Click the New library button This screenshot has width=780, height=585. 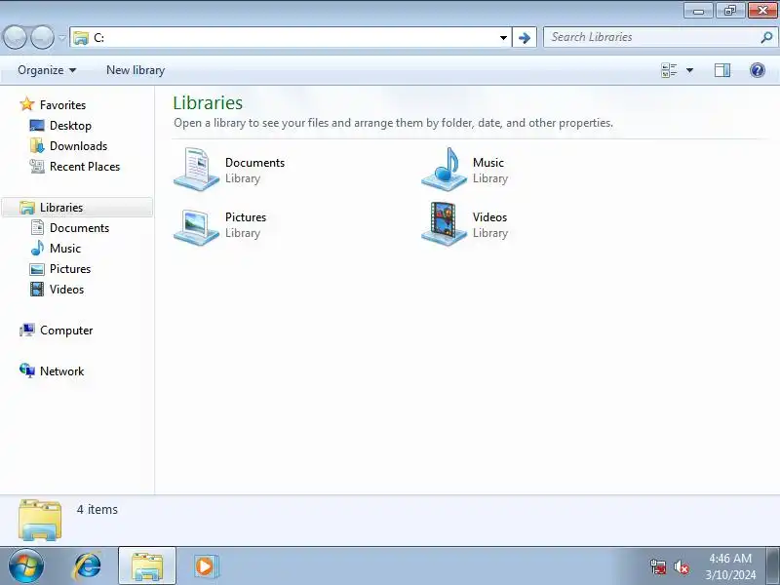click(x=136, y=70)
